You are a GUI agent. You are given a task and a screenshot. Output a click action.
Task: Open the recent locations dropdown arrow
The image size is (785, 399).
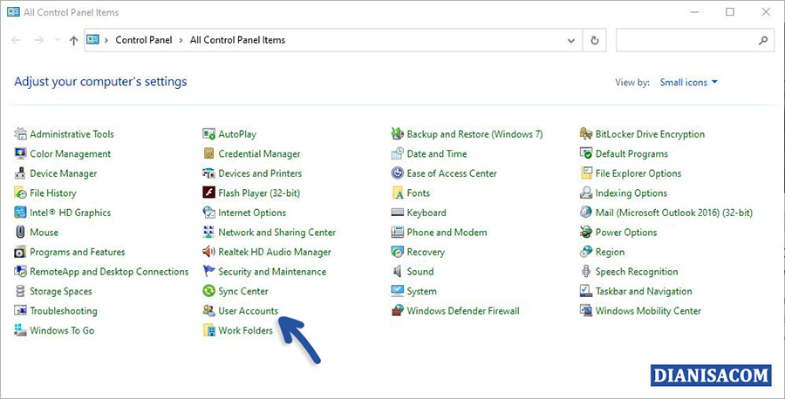(58, 40)
